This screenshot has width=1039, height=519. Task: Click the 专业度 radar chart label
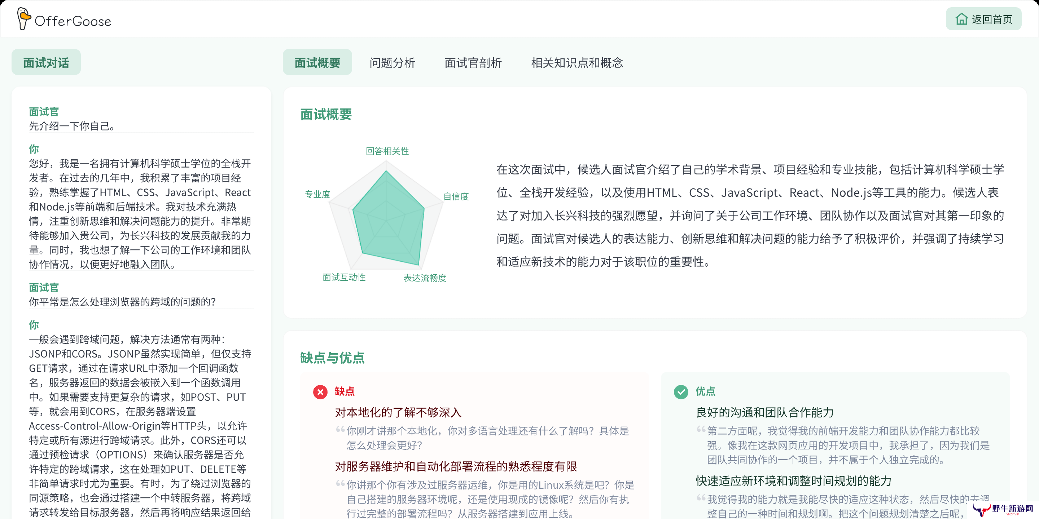[x=317, y=194]
